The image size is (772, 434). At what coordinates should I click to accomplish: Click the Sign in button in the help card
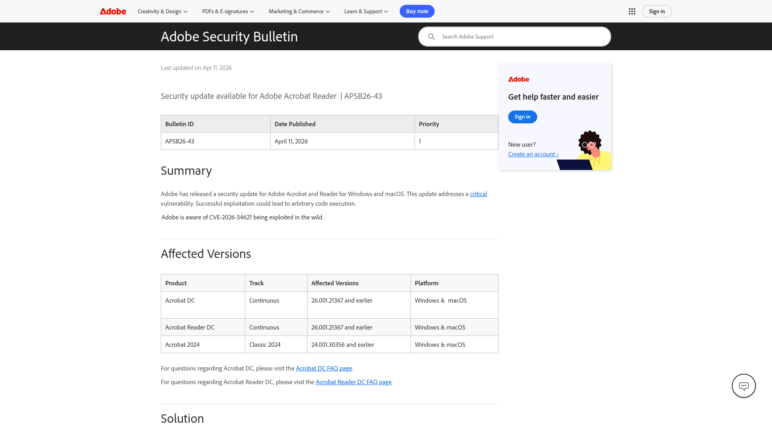[x=522, y=117]
